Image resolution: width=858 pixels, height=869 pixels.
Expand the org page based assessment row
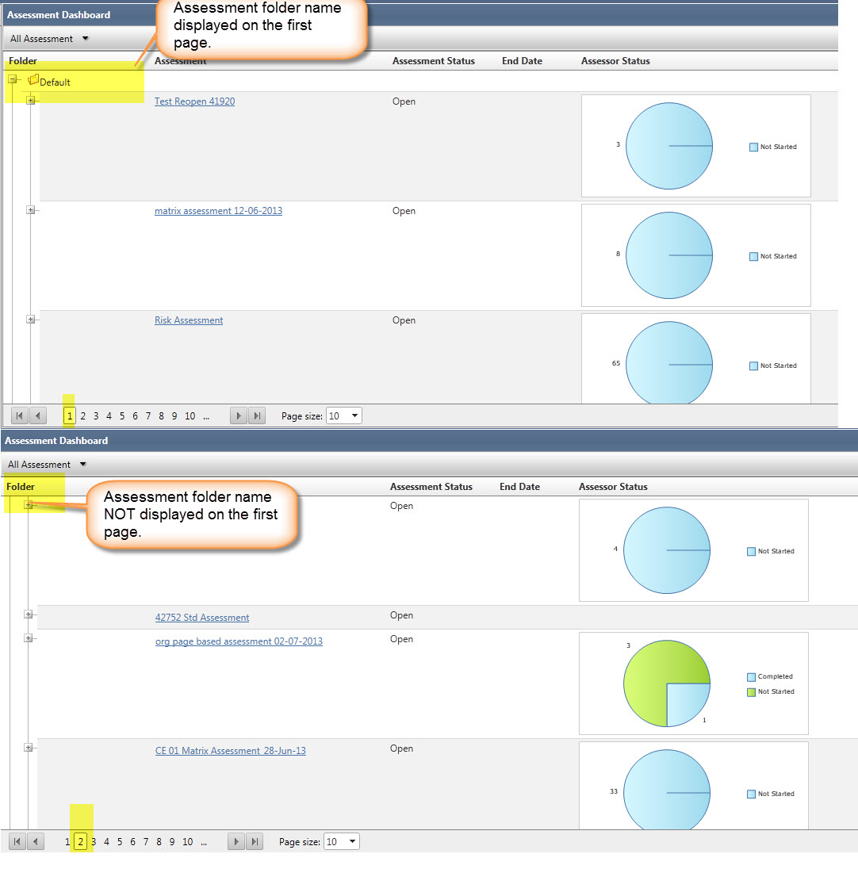[x=29, y=638]
